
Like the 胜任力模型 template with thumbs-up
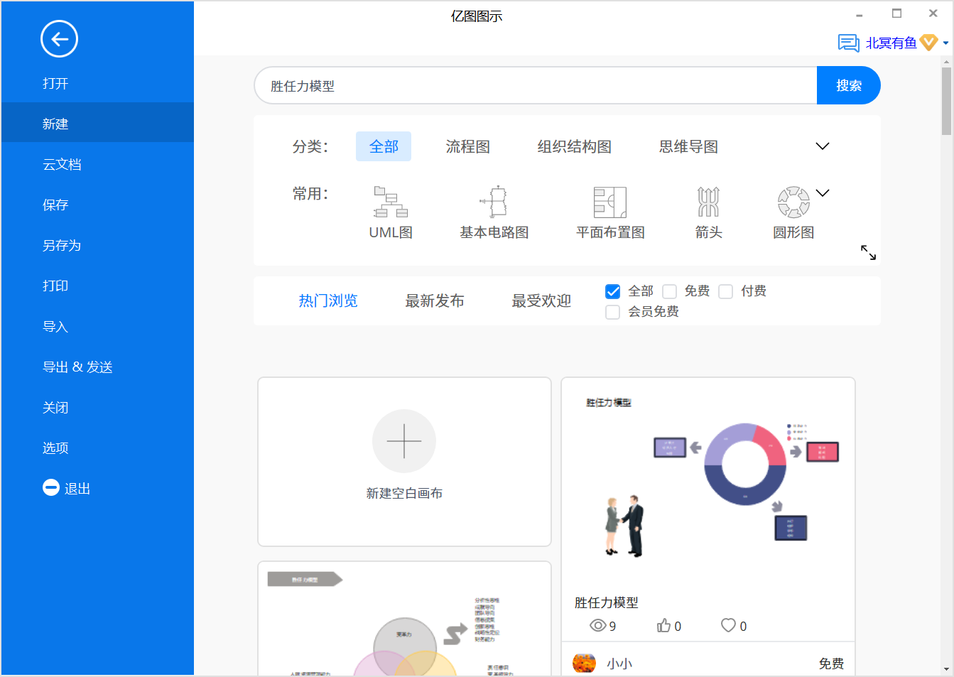click(663, 625)
